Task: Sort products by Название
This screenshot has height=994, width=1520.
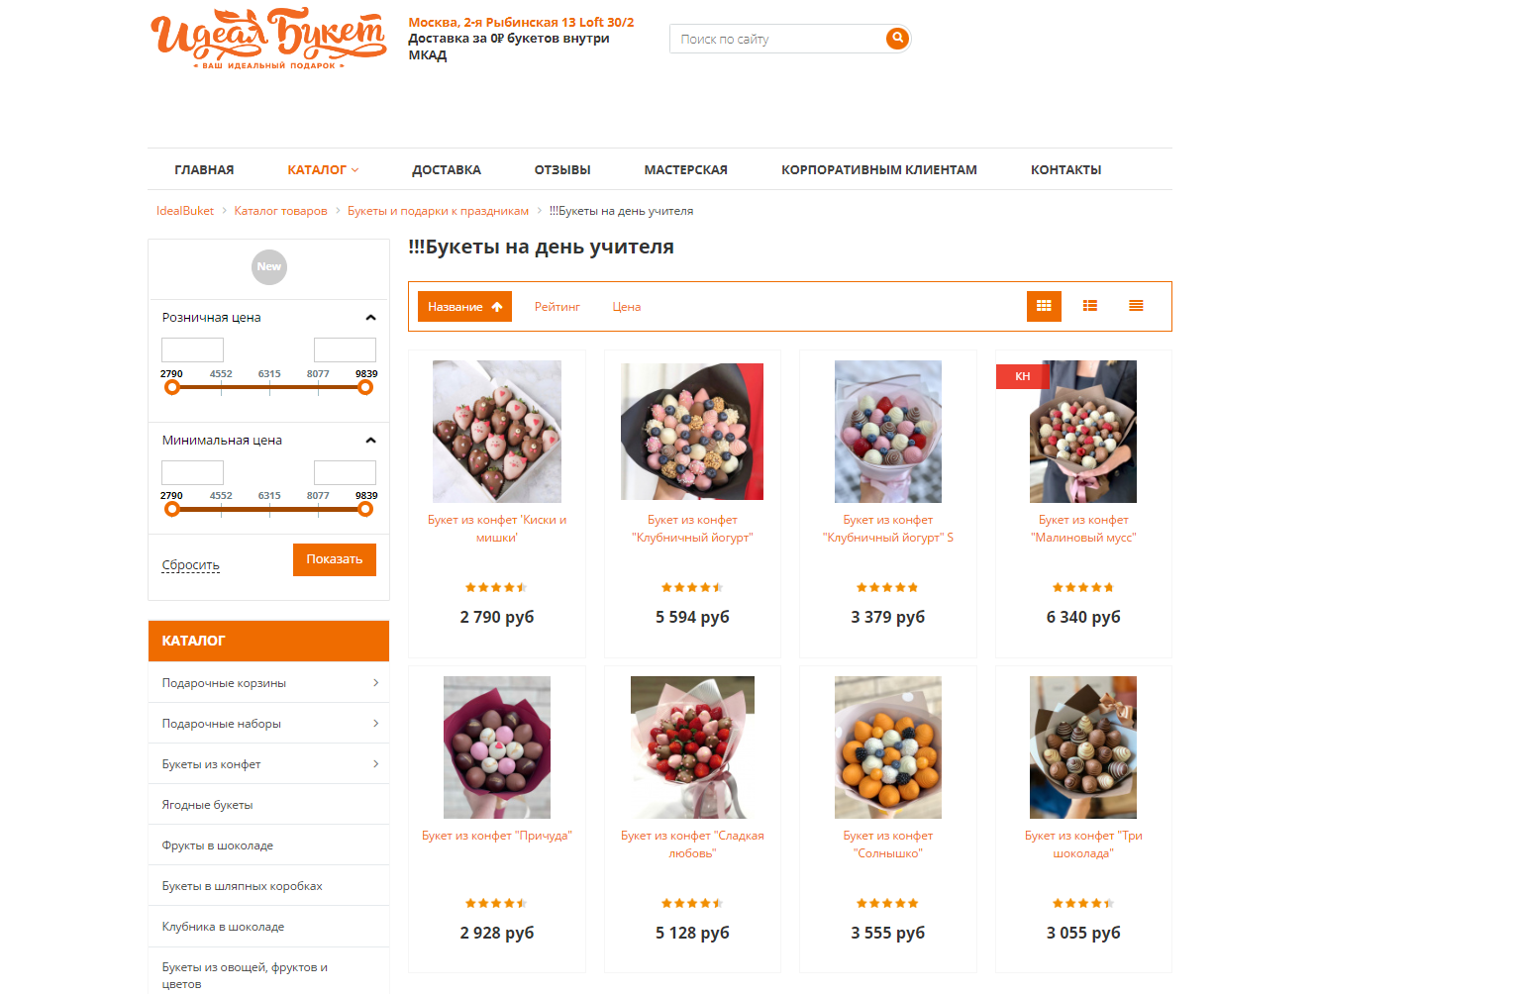Action: coord(464,307)
